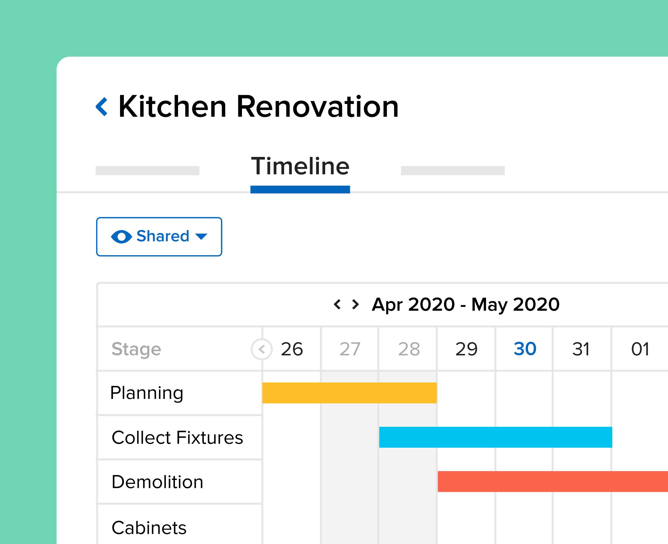Viewport: 668px width, 544px height.
Task: Open the placeholder tab left of Timeline
Action: pyautogui.click(x=147, y=171)
